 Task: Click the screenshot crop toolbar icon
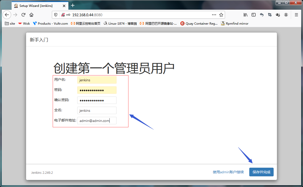(x=270, y=15)
